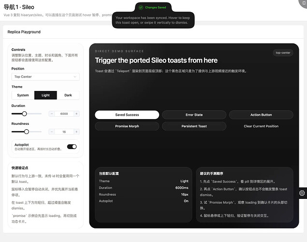307x242 pixels.
Task: Trigger the Error State toast
Action: click(194, 115)
